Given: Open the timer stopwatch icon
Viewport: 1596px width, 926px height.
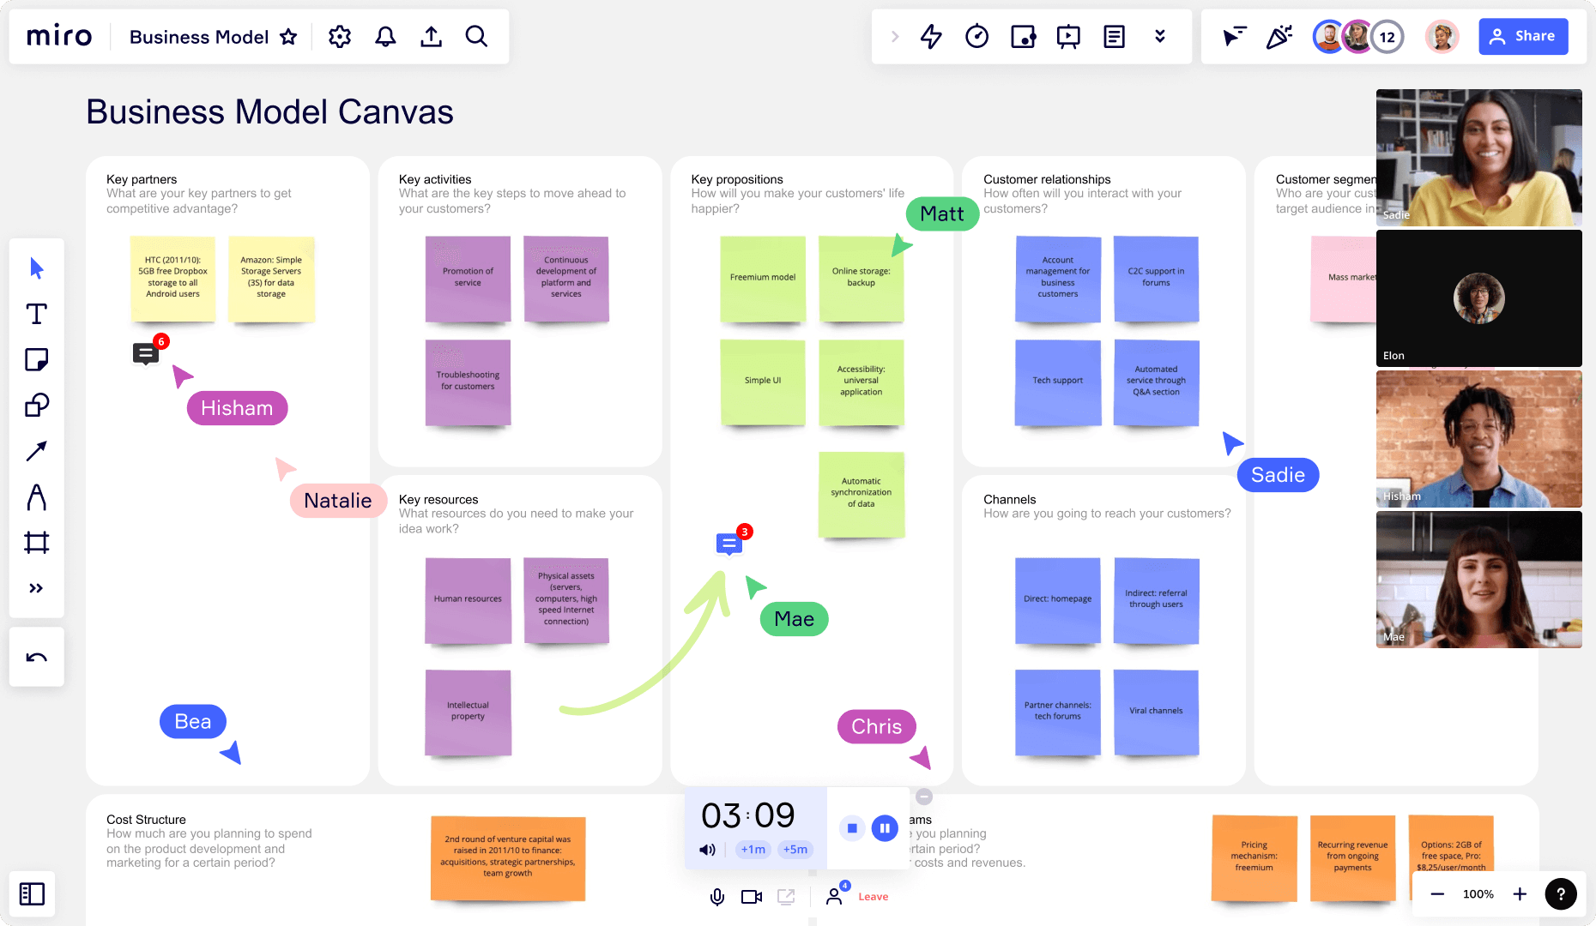Looking at the screenshot, I should pyautogui.click(x=976, y=36).
